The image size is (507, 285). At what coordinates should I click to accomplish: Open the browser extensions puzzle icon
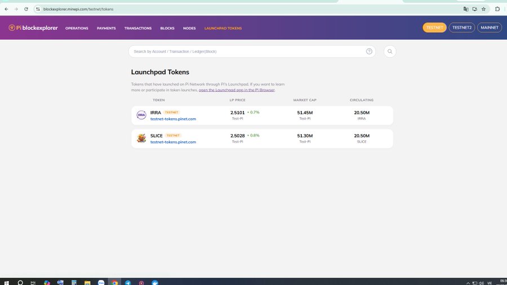point(497,9)
